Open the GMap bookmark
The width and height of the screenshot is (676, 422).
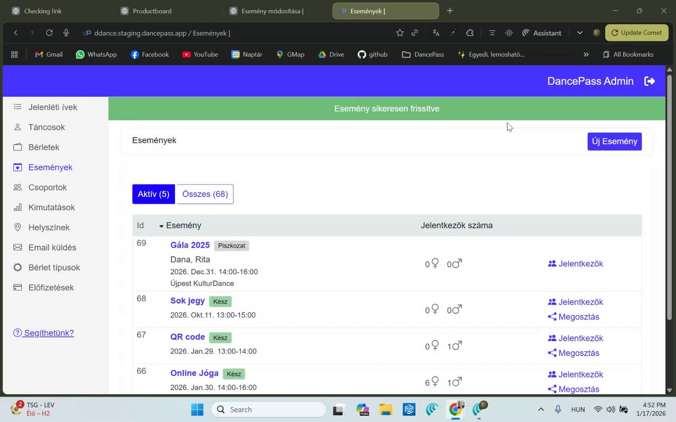tap(290, 54)
